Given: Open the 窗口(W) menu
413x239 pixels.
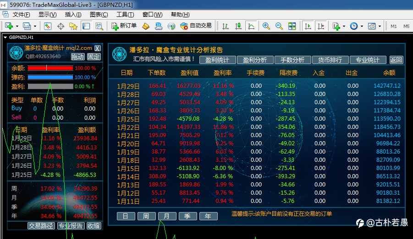Looking at the screenshot, I should (x=152, y=15).
